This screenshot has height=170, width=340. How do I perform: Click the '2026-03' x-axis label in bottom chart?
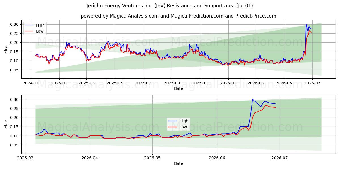pos(25,158)
